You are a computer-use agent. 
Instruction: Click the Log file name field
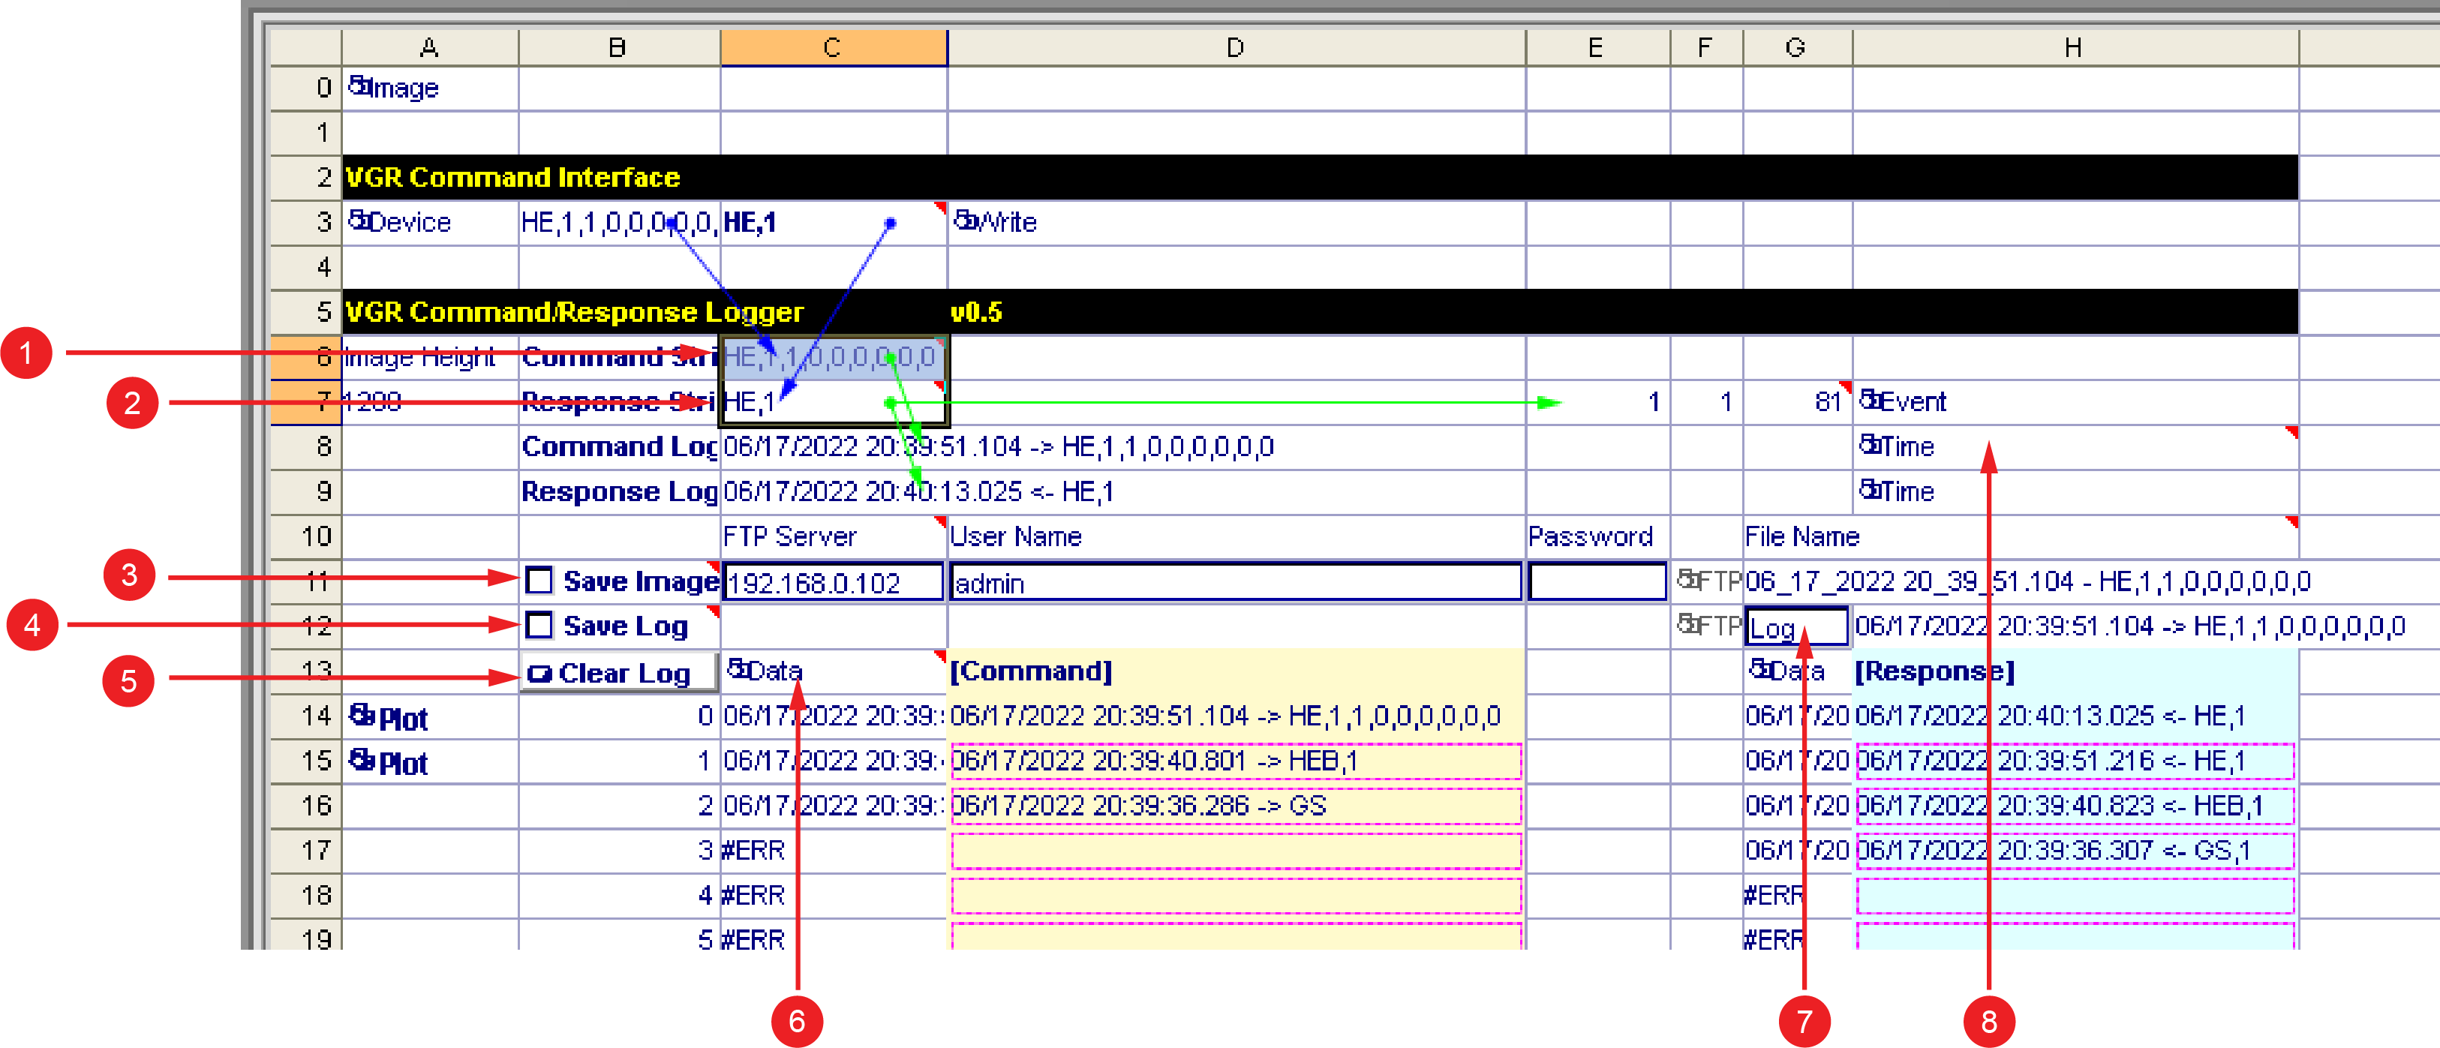coord(1795,626)
